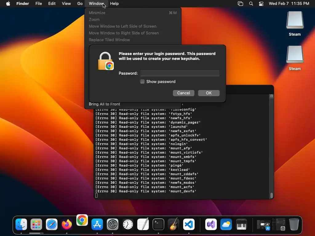The image size is (315, 236).
Task: Open the Finder menu
Action: click(23, 4)
